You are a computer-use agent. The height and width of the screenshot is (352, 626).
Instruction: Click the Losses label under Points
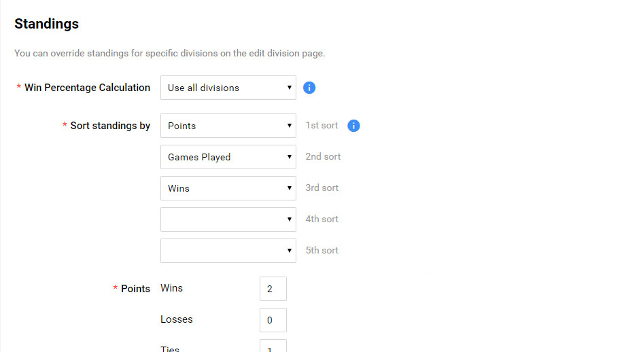[175, 319]
